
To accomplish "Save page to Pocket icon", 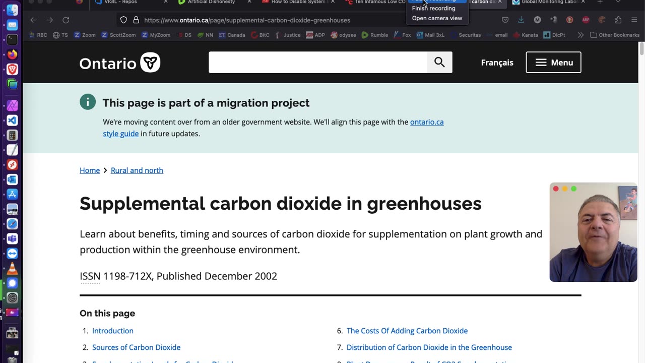I will tap(505, 20).
